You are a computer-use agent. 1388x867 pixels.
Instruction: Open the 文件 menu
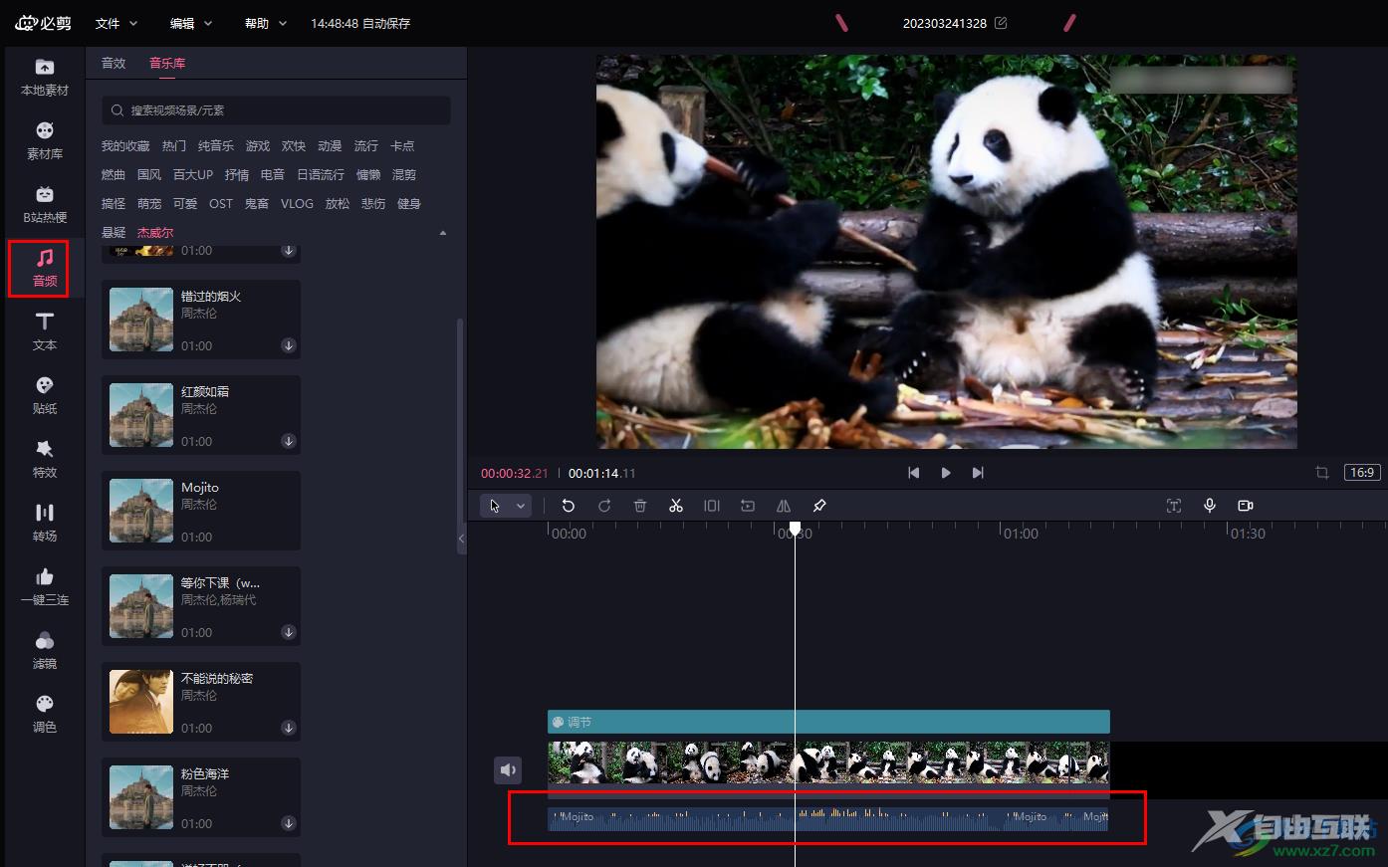click(116, 23)
